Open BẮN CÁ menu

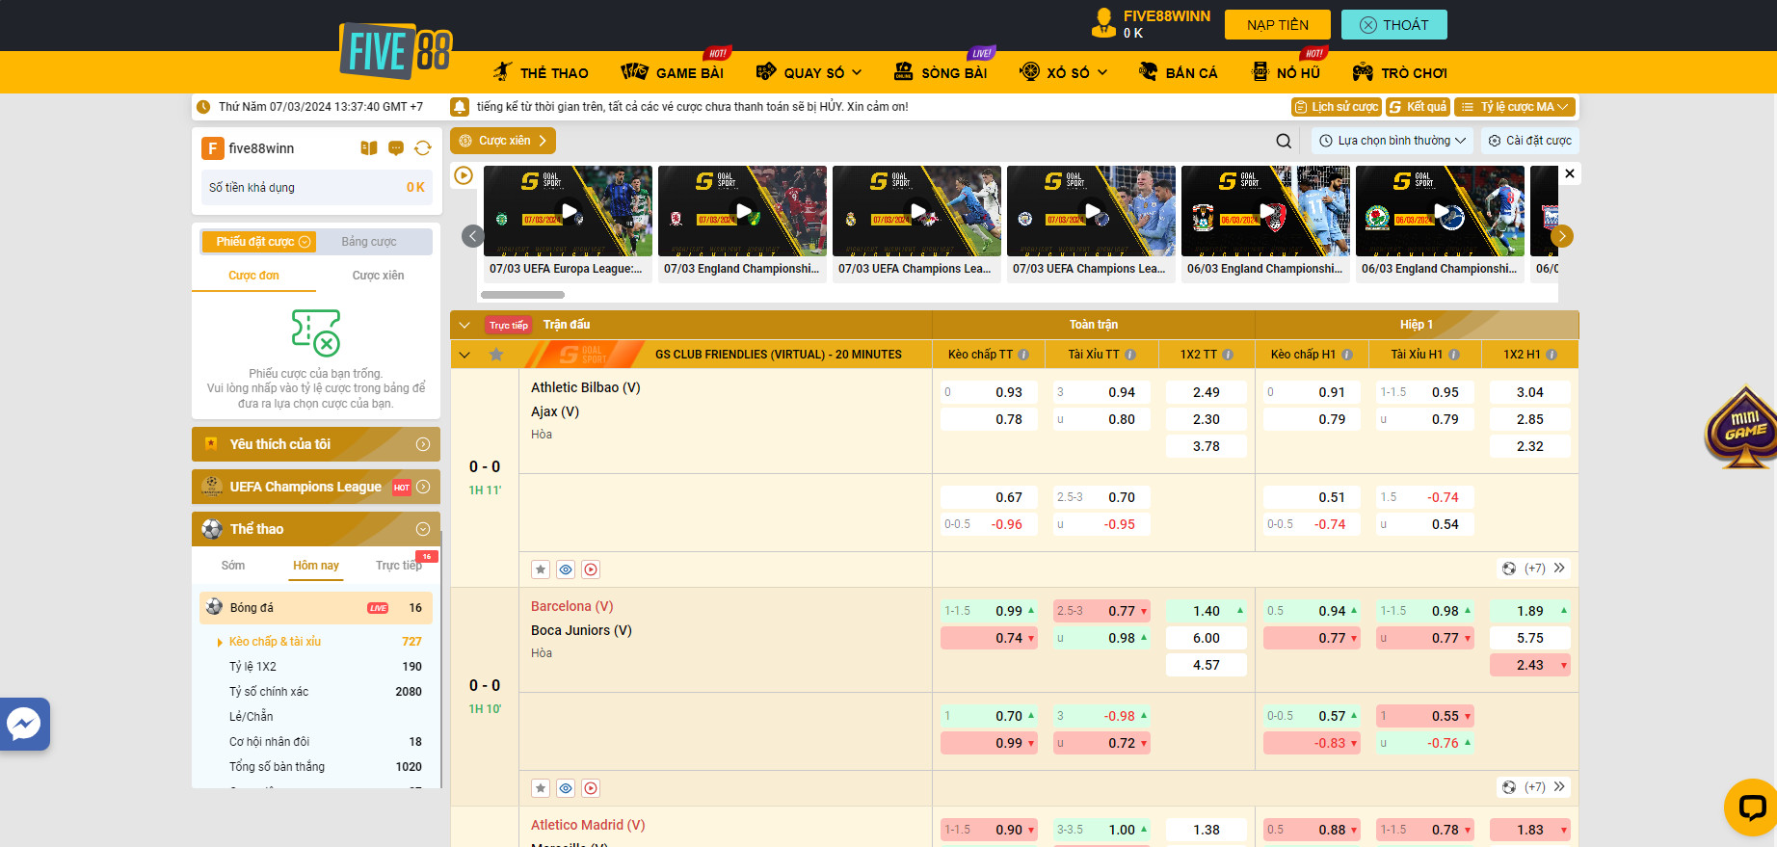pyautogui.click(x=1179, y=72)
